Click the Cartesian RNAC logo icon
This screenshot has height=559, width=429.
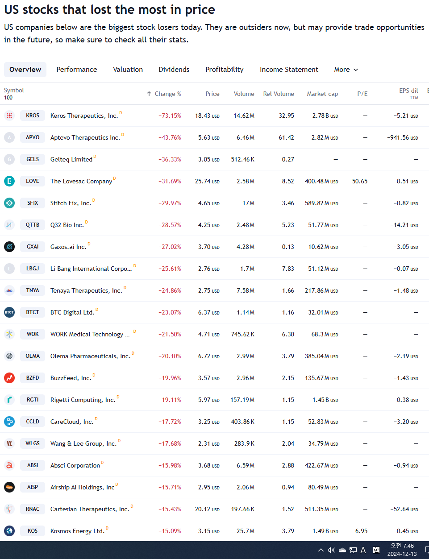[9, 509]
